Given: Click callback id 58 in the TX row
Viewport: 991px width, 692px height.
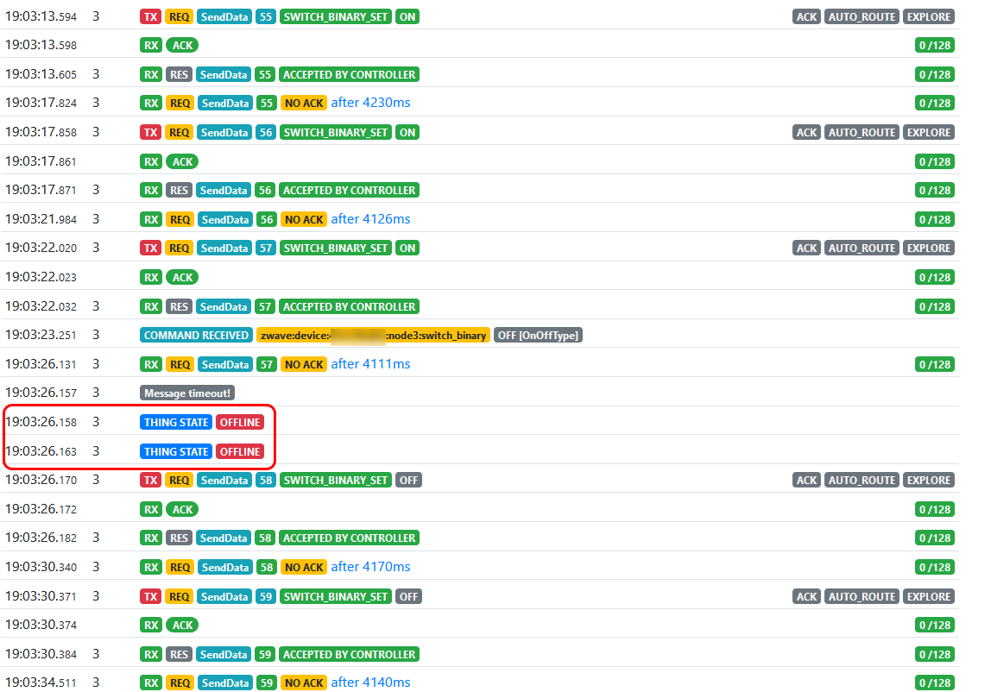Looking at the screenshot, I should click(x=266, y=481).
